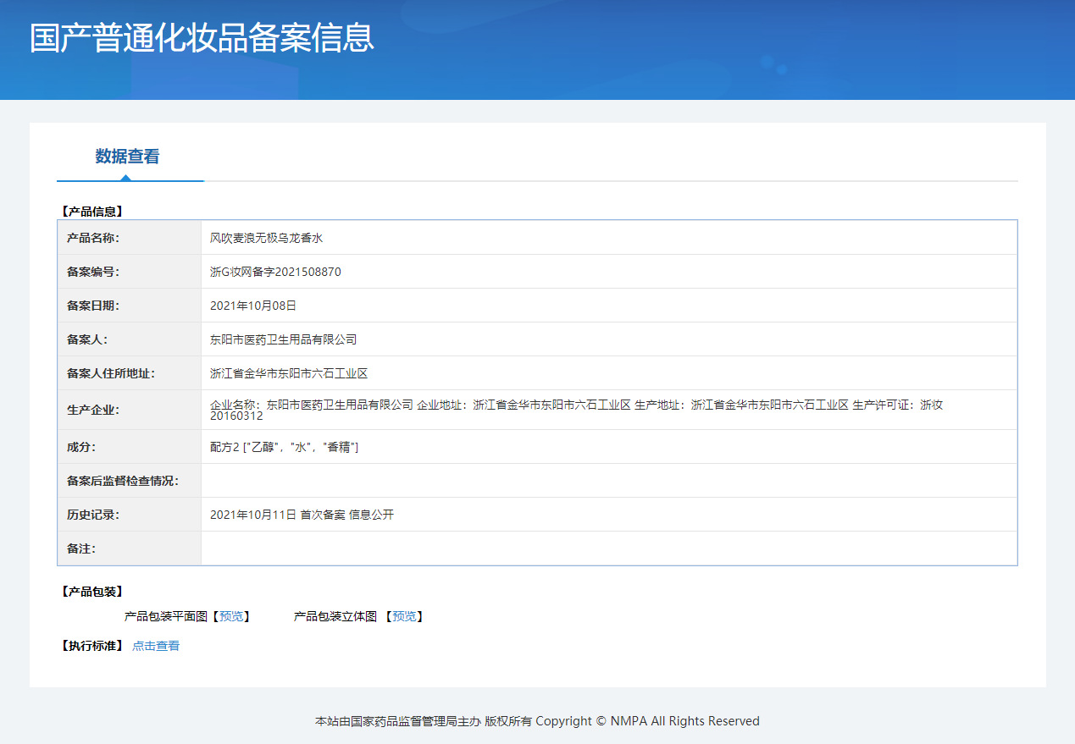Click the 备案人 value 东阳市医药卫生用品有限公司
Screen dimensions: 1075x744
(x=284, y=339)
